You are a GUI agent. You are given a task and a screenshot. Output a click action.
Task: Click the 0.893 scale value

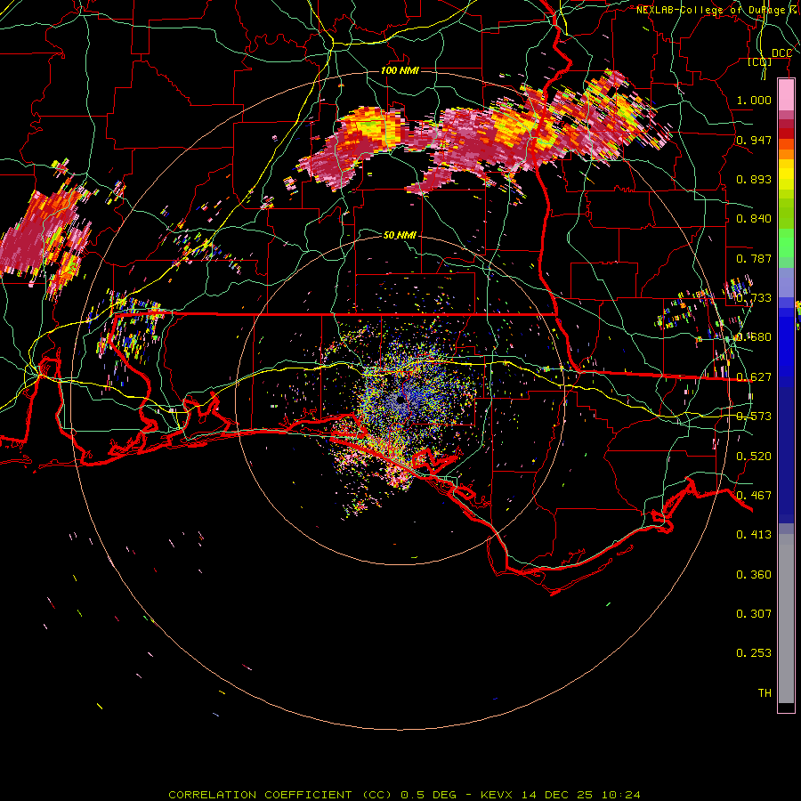[754, 179]
